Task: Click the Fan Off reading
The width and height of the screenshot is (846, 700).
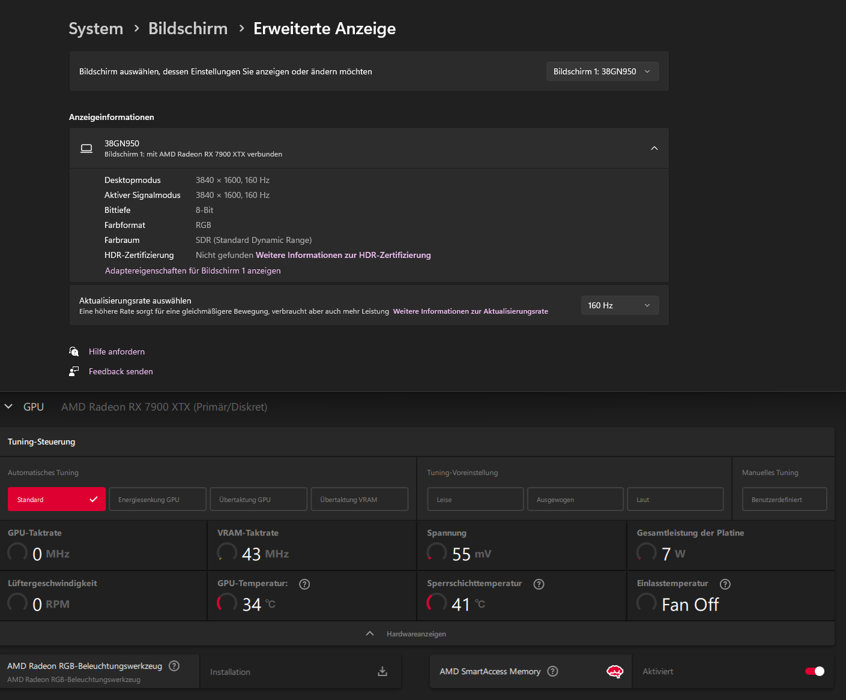Action: pos(690,605)
